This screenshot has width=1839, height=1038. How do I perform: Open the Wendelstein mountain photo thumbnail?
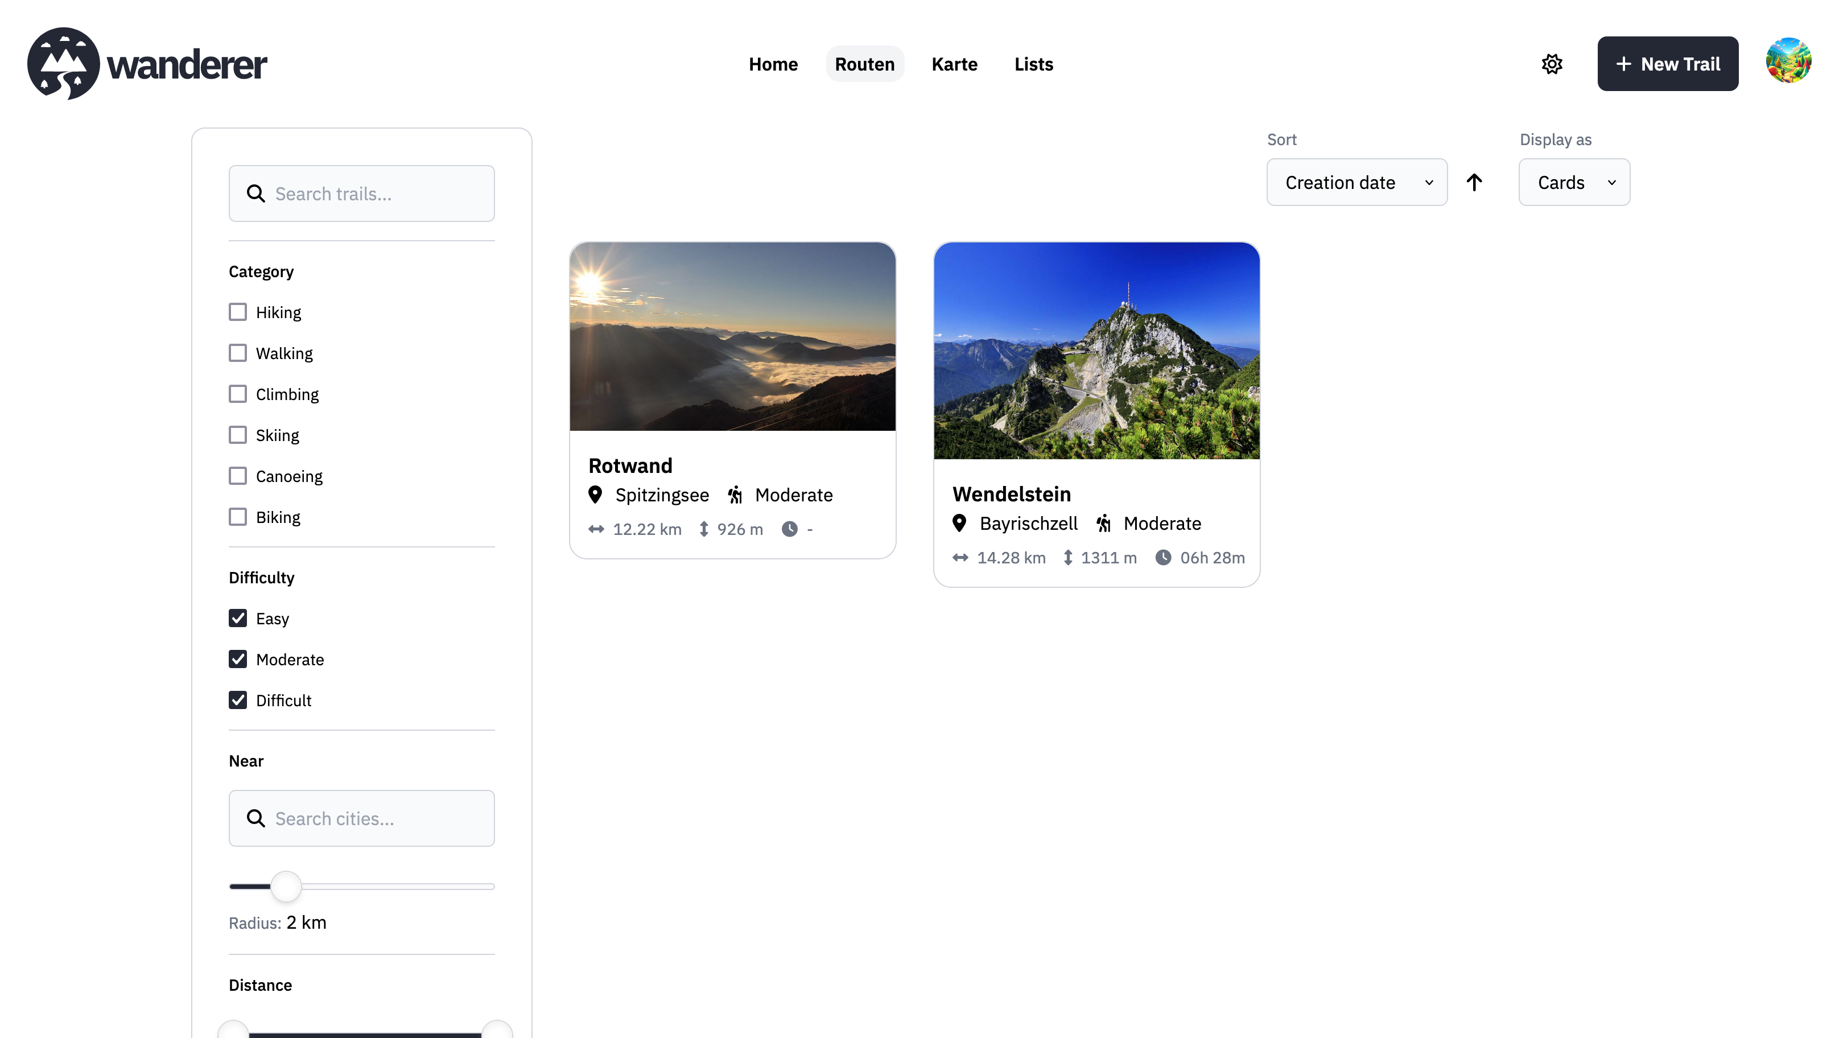1096,351
